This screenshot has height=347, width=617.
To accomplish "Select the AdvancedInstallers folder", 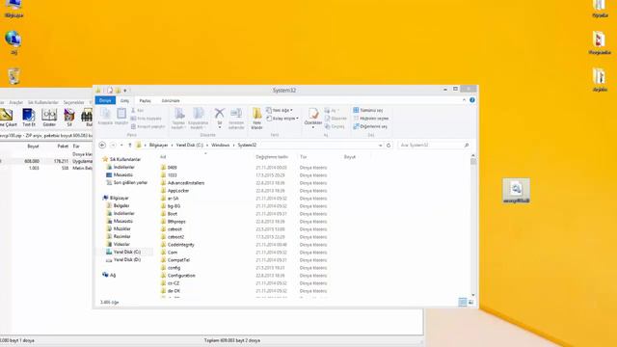I will pos(182,183).
